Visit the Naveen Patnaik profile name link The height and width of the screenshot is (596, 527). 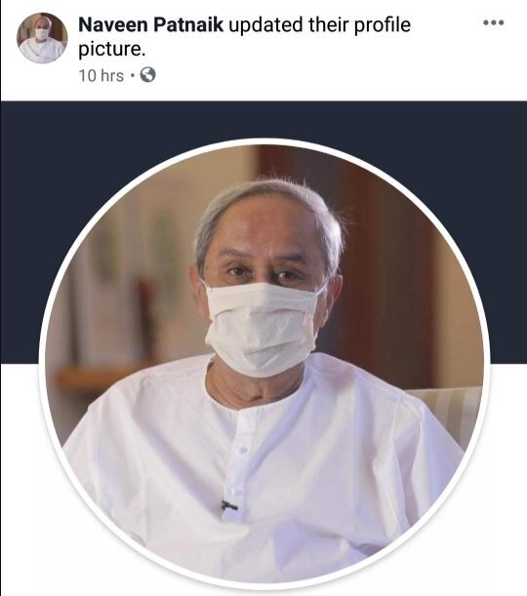pyautogui.click(x=151, y=25)
